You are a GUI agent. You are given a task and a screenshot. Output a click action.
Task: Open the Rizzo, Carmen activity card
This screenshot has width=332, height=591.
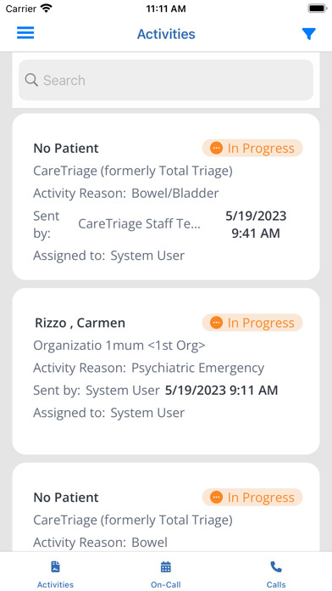click(x=166, y=371)
